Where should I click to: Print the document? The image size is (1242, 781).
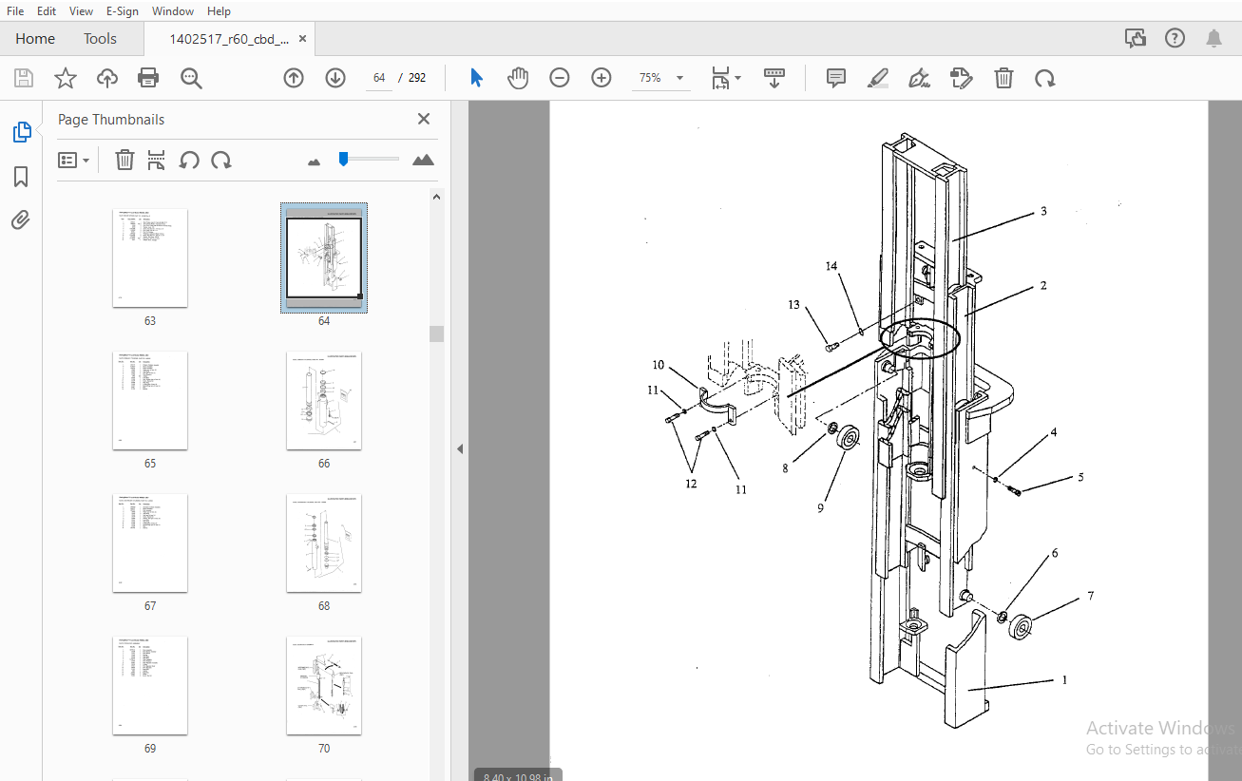tap(148, 78)
